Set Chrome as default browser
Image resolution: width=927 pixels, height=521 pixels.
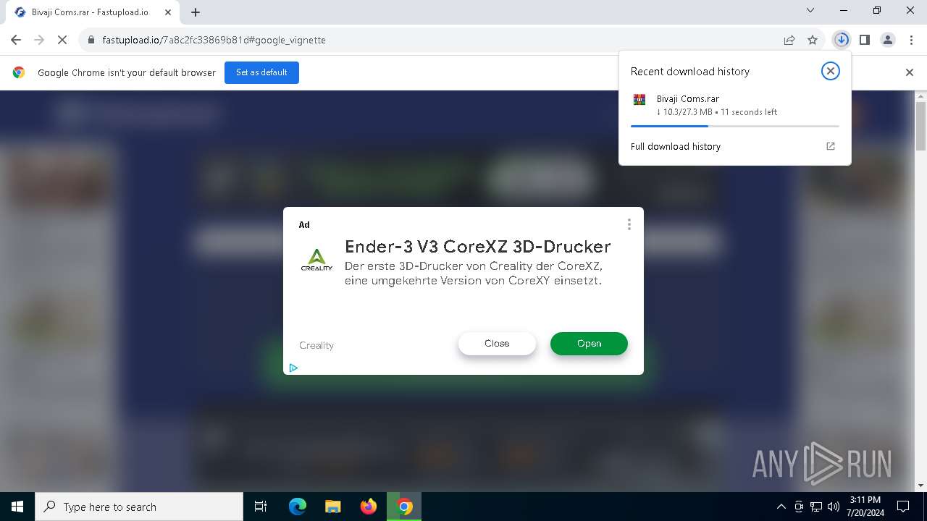(261, 72)
